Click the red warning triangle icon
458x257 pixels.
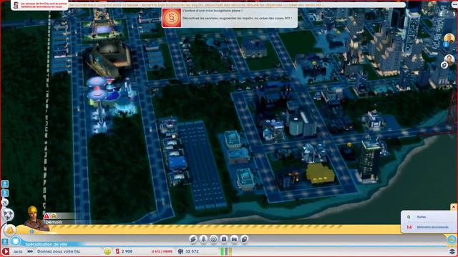click(x=47, y=216)
